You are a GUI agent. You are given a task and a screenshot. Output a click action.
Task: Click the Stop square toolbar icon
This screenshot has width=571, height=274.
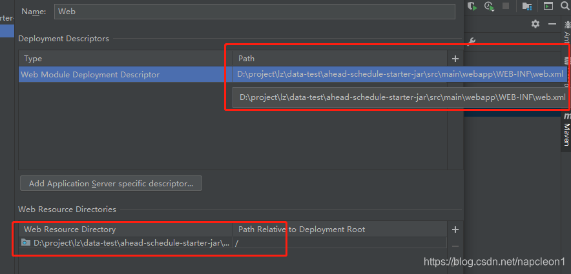pyautogui.click(x=506, y=6)
